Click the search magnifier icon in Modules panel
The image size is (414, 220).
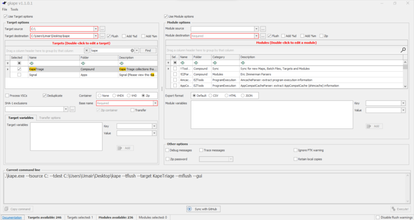[x=403, y=50]
